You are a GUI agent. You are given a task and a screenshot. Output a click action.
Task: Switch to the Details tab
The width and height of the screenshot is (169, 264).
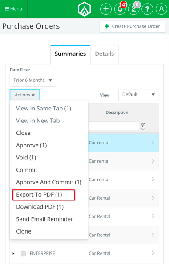tap(105, 54)
